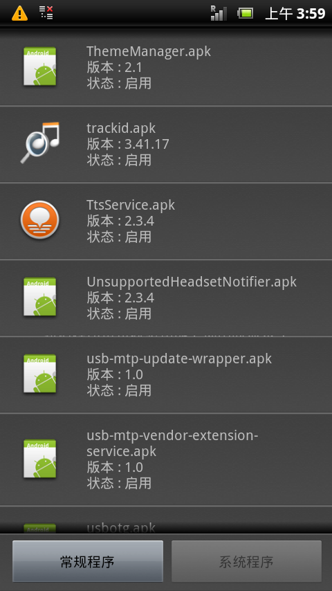
Task: Open usb-mtp-update-wrapper.apk entry title
Action: point(179,358)
